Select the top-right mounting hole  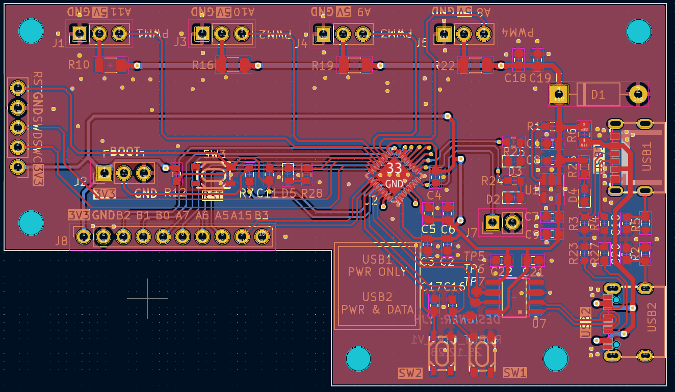pyautogui.click(x=638, y=32)
